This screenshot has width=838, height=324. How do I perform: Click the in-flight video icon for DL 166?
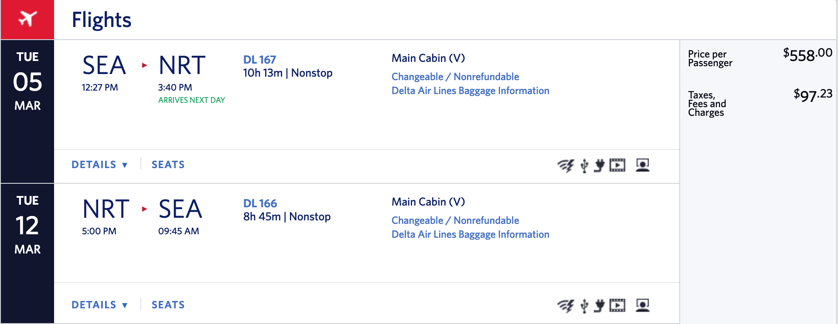point(617,305)
